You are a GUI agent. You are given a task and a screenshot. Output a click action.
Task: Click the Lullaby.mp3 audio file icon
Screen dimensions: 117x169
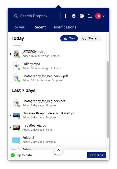(16, 66)
